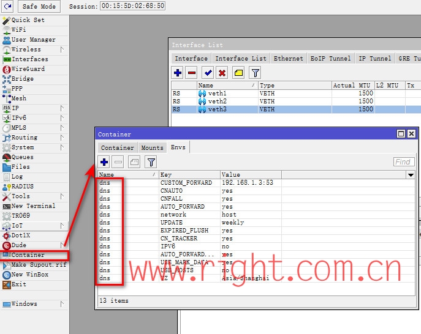The image size is (421, 334).
Task: Expand the Wireless submenu arrow
Action: (62, 50)
